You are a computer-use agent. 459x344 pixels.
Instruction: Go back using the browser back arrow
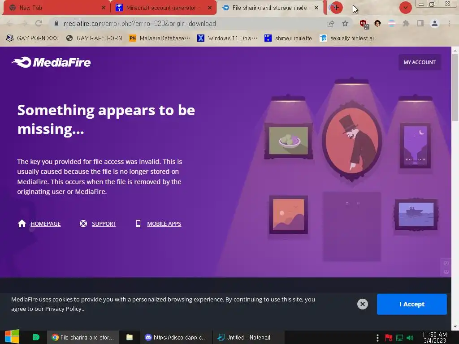(x=10, y=23)
